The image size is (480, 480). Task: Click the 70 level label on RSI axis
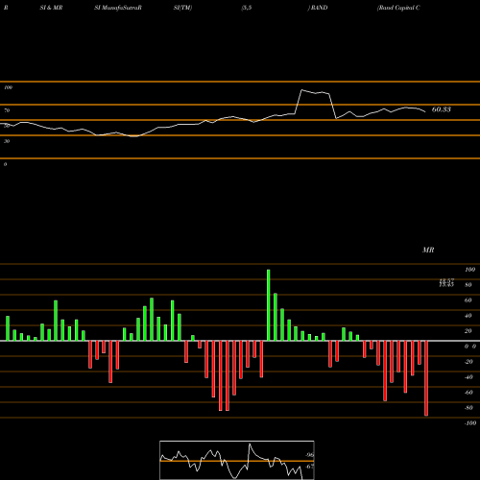pyautogui.click(x=7, y=110)
